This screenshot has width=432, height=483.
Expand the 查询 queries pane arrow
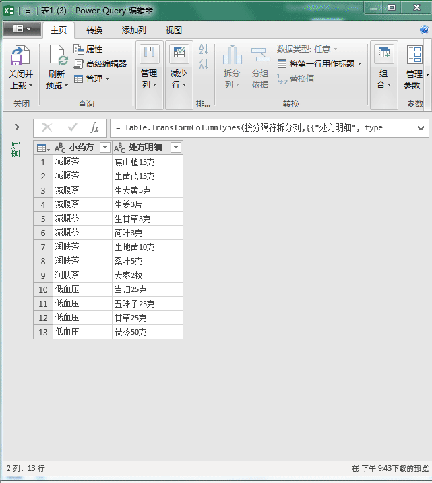coord(17,127)
